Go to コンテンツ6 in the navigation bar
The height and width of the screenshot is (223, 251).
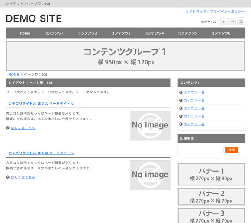(x=221, y=33)
